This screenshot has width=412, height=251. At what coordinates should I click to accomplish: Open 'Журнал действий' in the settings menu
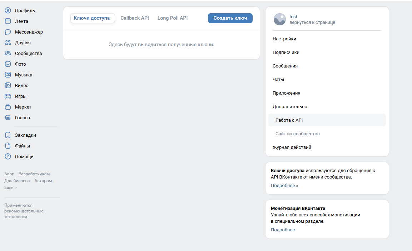coord(292,147)
